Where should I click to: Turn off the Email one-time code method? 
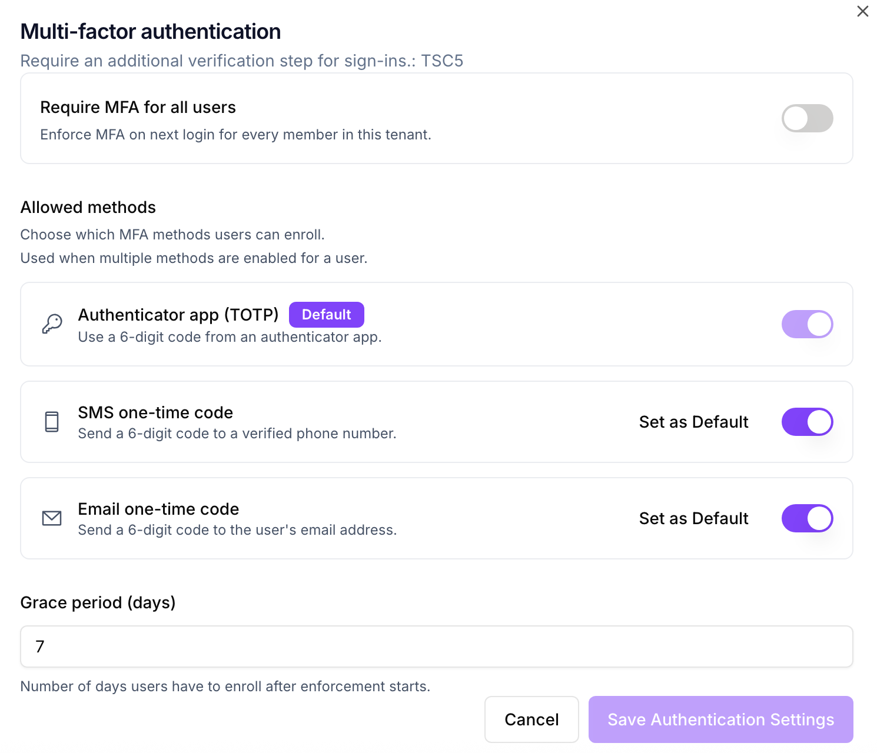pos(807,518)
